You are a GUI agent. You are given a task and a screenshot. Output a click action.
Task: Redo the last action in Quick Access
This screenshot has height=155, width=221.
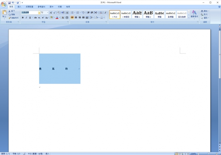(18, 3)
